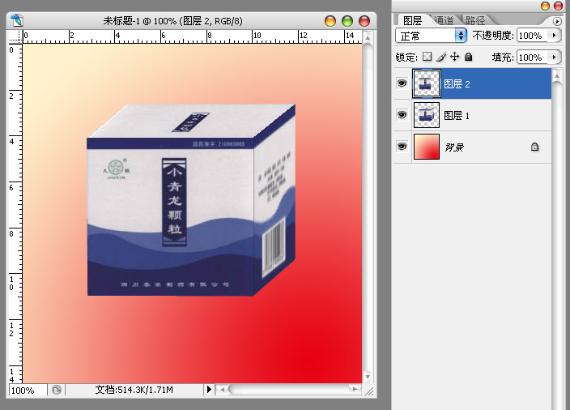Switch to the 路径 tab
This screenshot has height=410, width=570.
[x=475, y=20]
